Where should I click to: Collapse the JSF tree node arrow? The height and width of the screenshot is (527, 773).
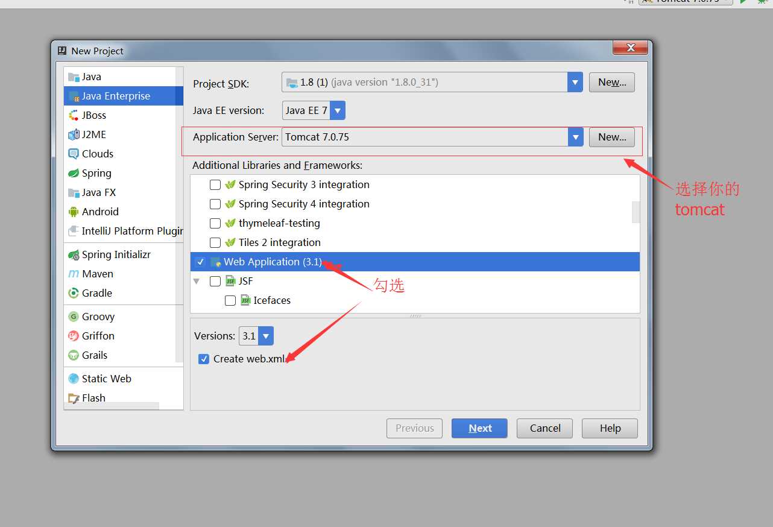pyautogui.click(x=196, y=281)
